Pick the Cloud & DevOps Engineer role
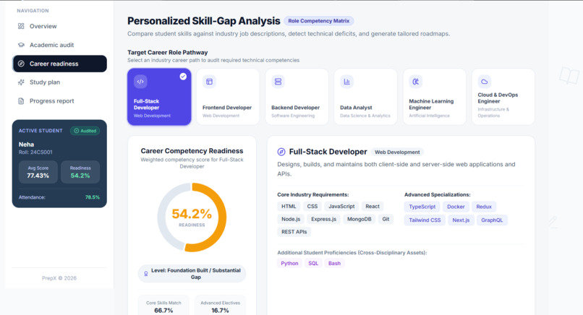The width and height of the screenshot is (583, 315). 503,97
